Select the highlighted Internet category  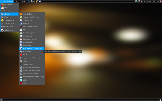click(x=10, y=14)
